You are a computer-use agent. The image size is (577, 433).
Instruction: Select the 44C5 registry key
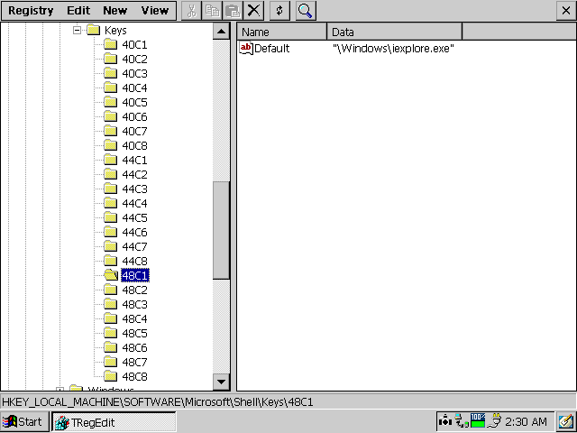(134, 217)
